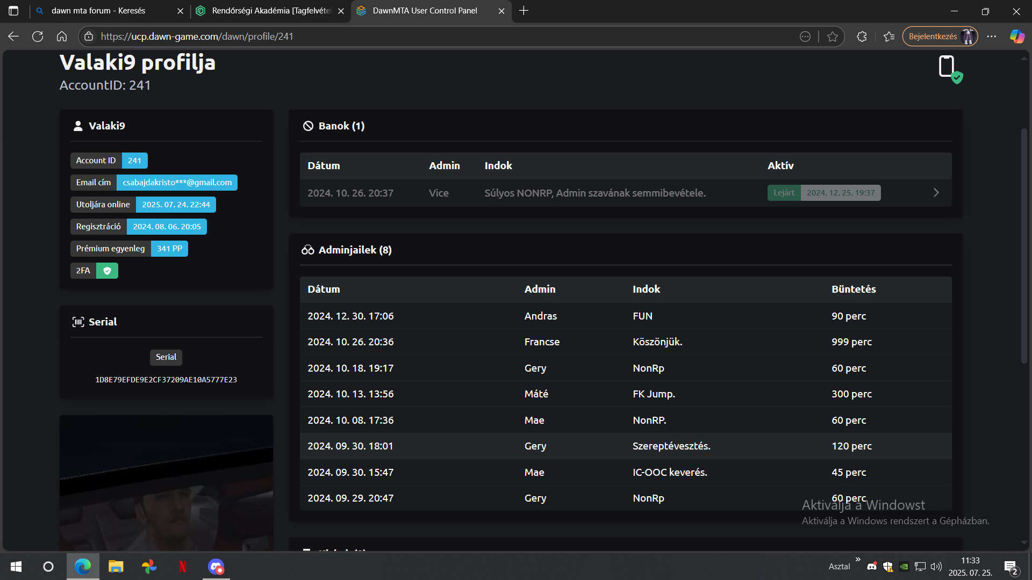Click the Bejelentkezés profile button
The image size is (1032, 580).
940,37
